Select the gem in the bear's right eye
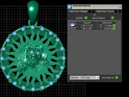The image size is (129, 97). (38, 53)
